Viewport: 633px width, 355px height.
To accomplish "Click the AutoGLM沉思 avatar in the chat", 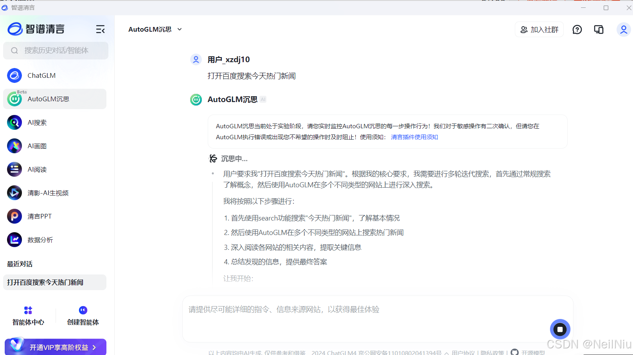I will (196, 100).
